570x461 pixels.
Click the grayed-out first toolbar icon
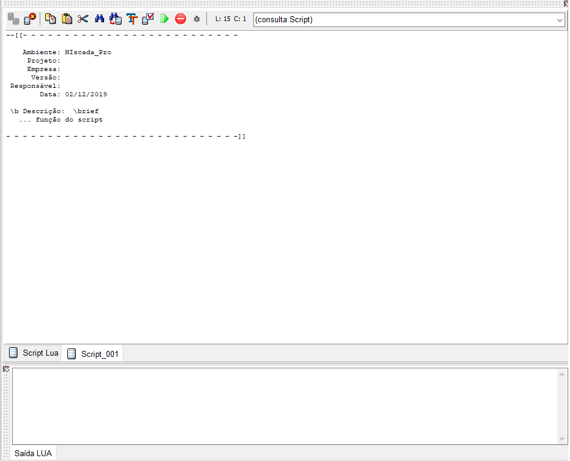[x=13, y=19]
